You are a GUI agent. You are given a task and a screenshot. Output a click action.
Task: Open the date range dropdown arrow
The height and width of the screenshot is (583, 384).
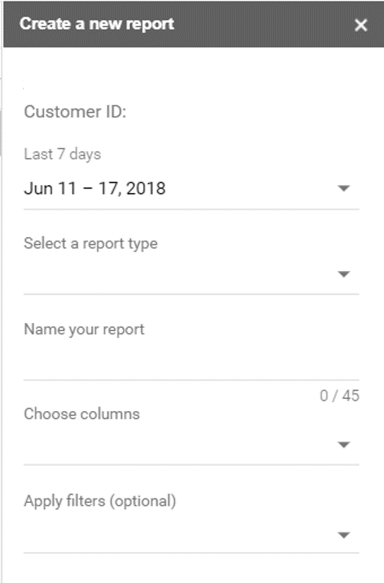(344, 188)
